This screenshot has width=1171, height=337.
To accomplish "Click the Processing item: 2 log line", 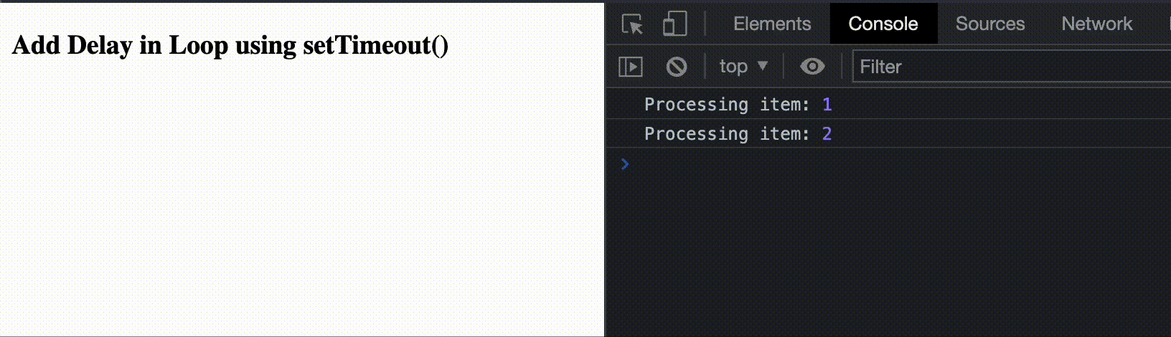I will (726, 134).
